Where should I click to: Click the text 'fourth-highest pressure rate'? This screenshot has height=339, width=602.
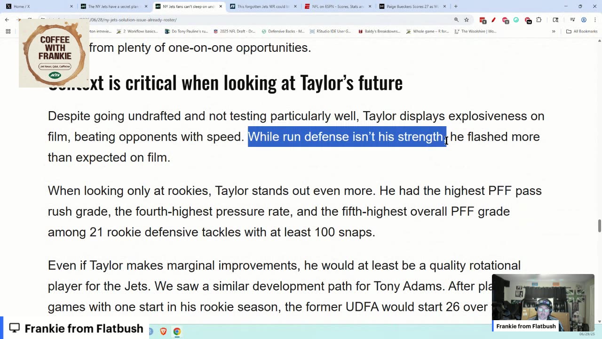coord(212,211)
